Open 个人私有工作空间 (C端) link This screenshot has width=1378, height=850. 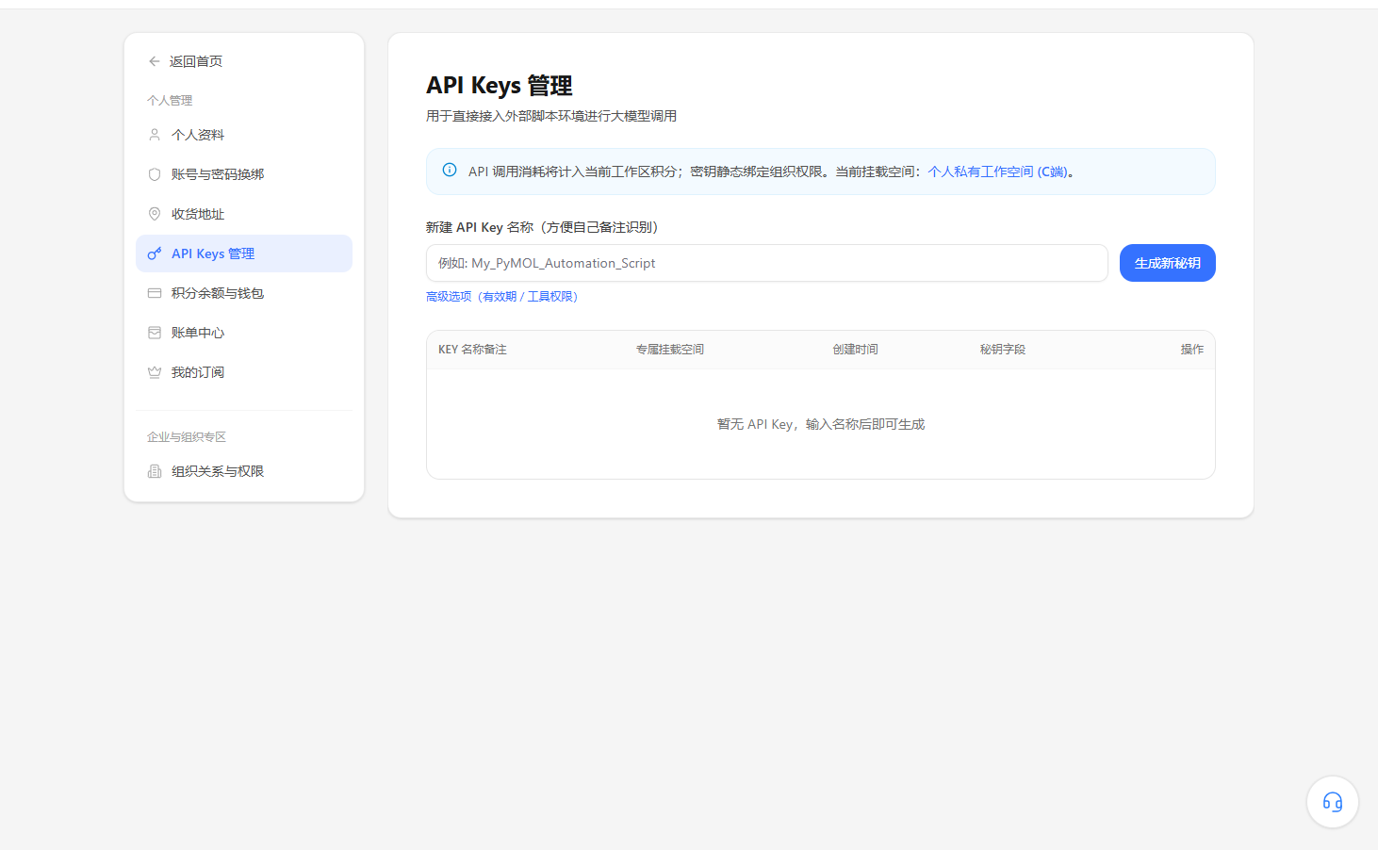(997, 172)
